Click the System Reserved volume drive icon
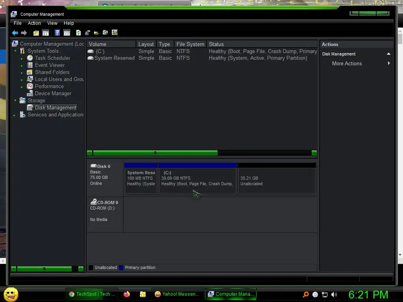403x302 pixels. [91, 58]
